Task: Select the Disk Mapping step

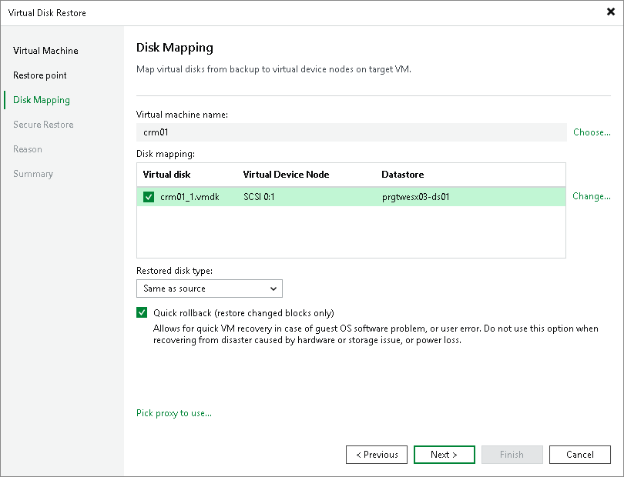Action: (x=40, y=99)
